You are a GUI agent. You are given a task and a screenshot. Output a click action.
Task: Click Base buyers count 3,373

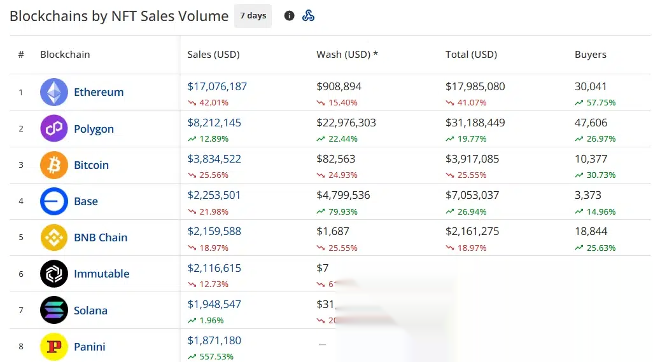coord(588,195)
